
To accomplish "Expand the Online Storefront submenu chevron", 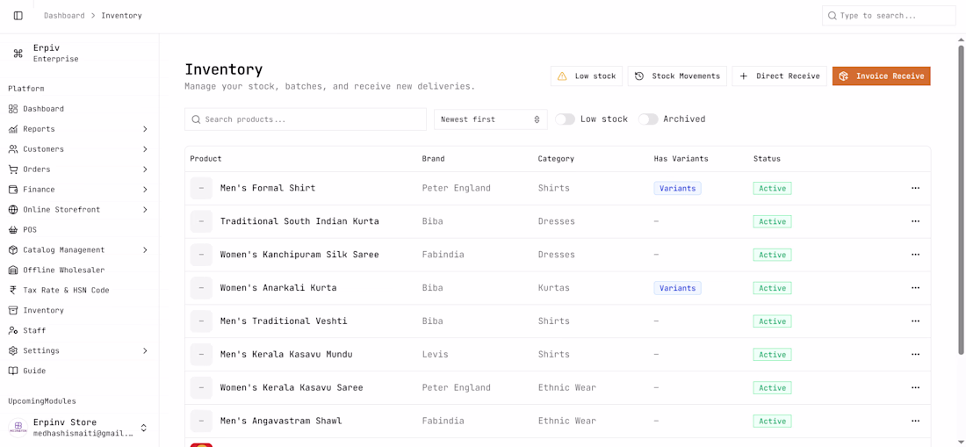I will (146, 210).
